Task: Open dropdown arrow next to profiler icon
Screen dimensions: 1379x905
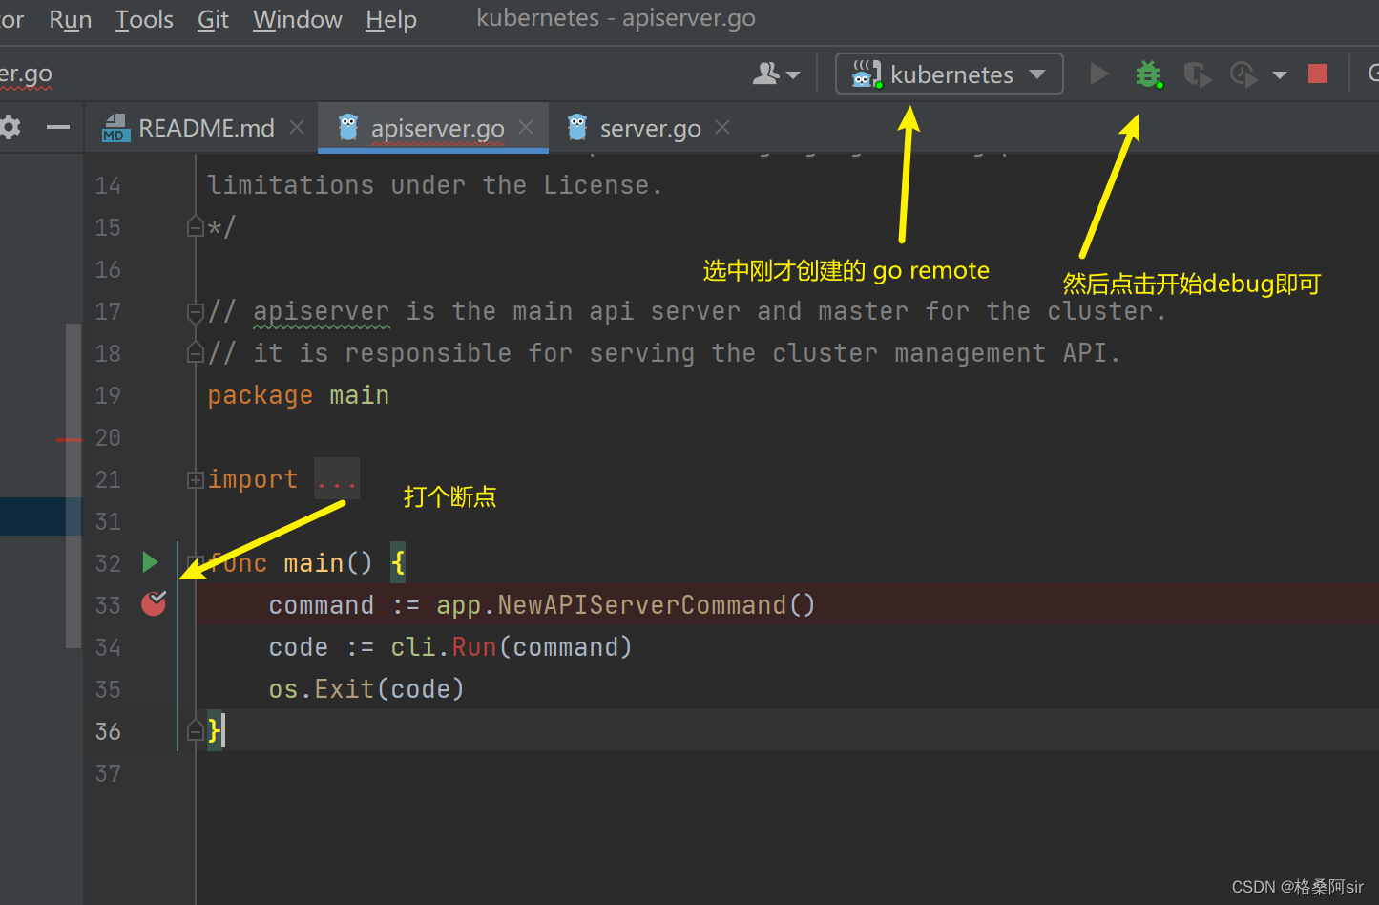Action: (1280, 74)
